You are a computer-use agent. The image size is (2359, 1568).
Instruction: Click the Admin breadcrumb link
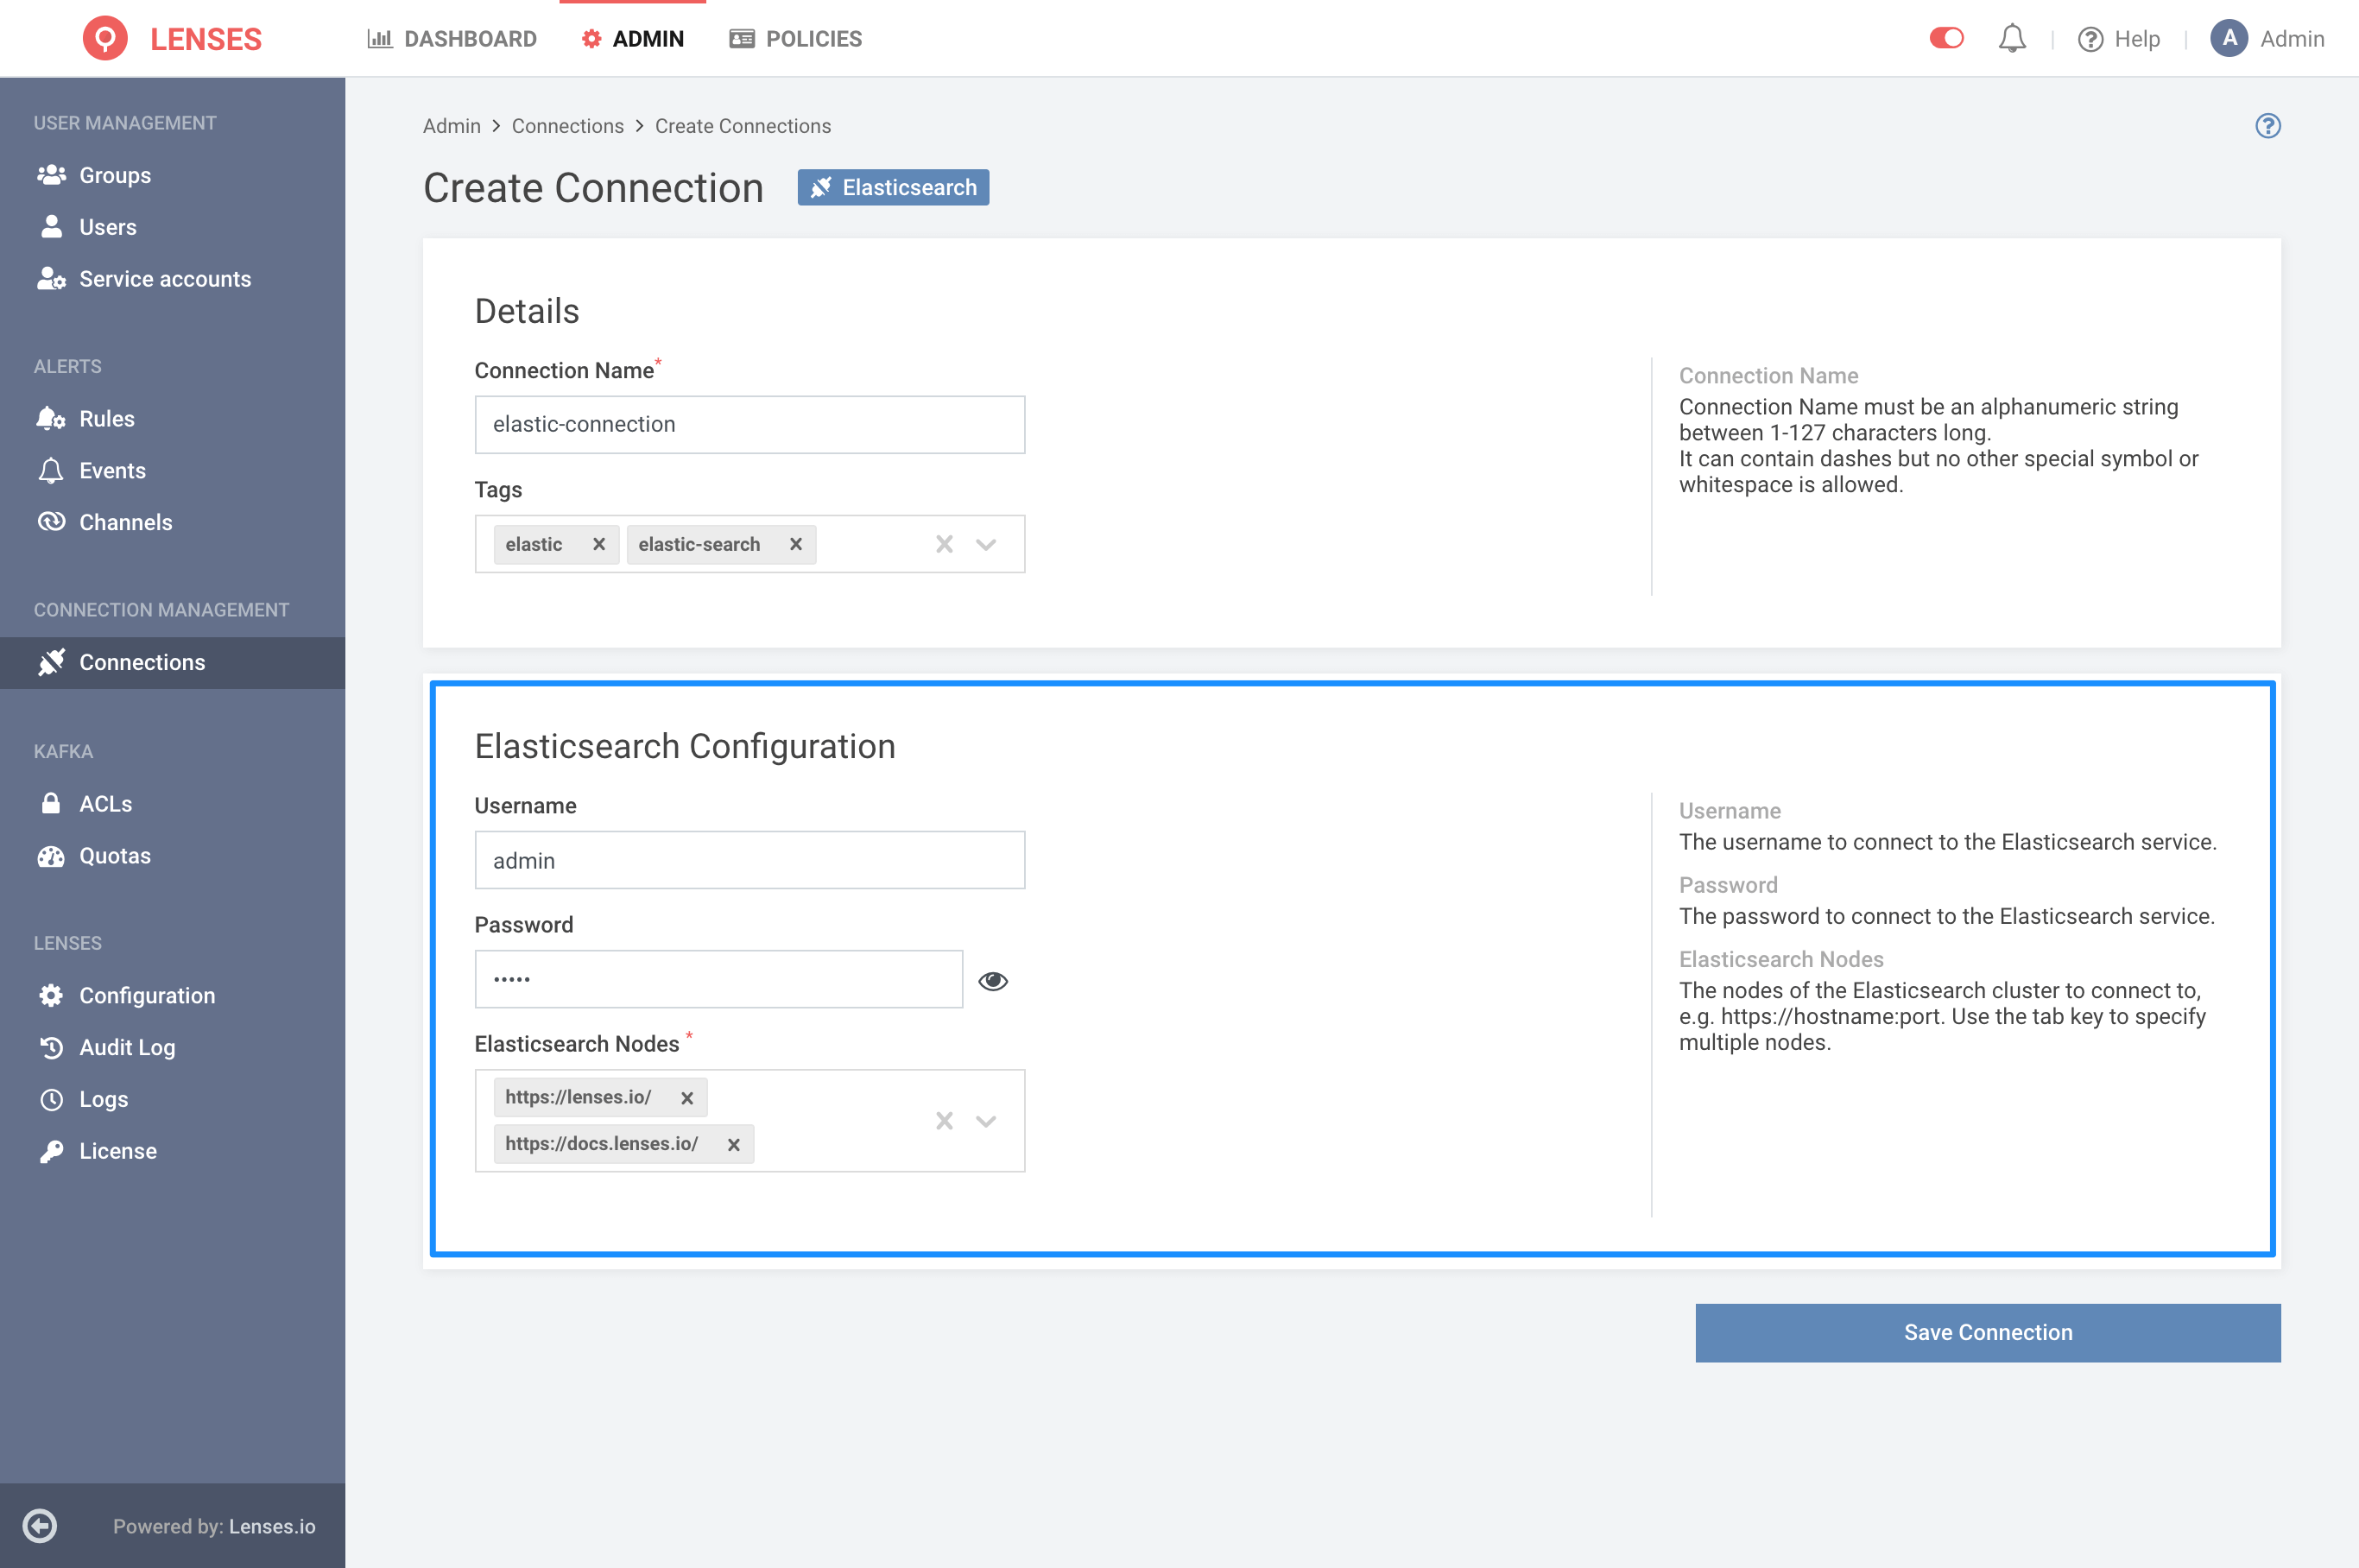click(x=452, y=126)
